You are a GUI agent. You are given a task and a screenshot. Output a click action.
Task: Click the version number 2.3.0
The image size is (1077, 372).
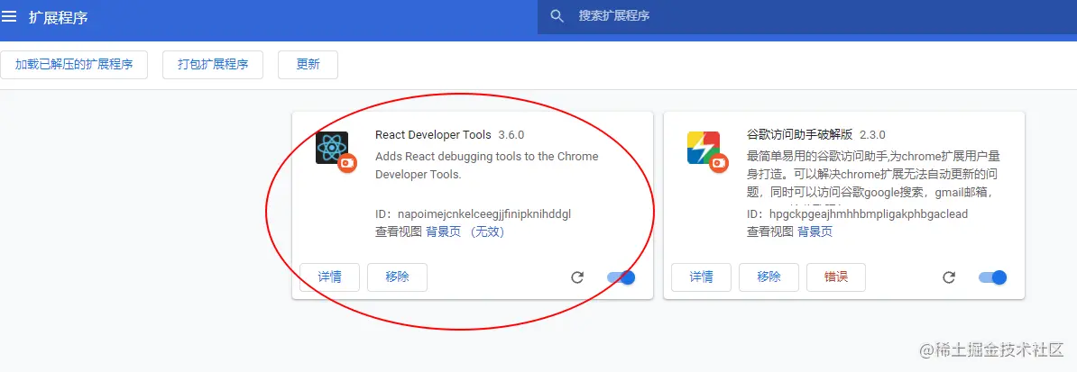(x=872, y=134)
